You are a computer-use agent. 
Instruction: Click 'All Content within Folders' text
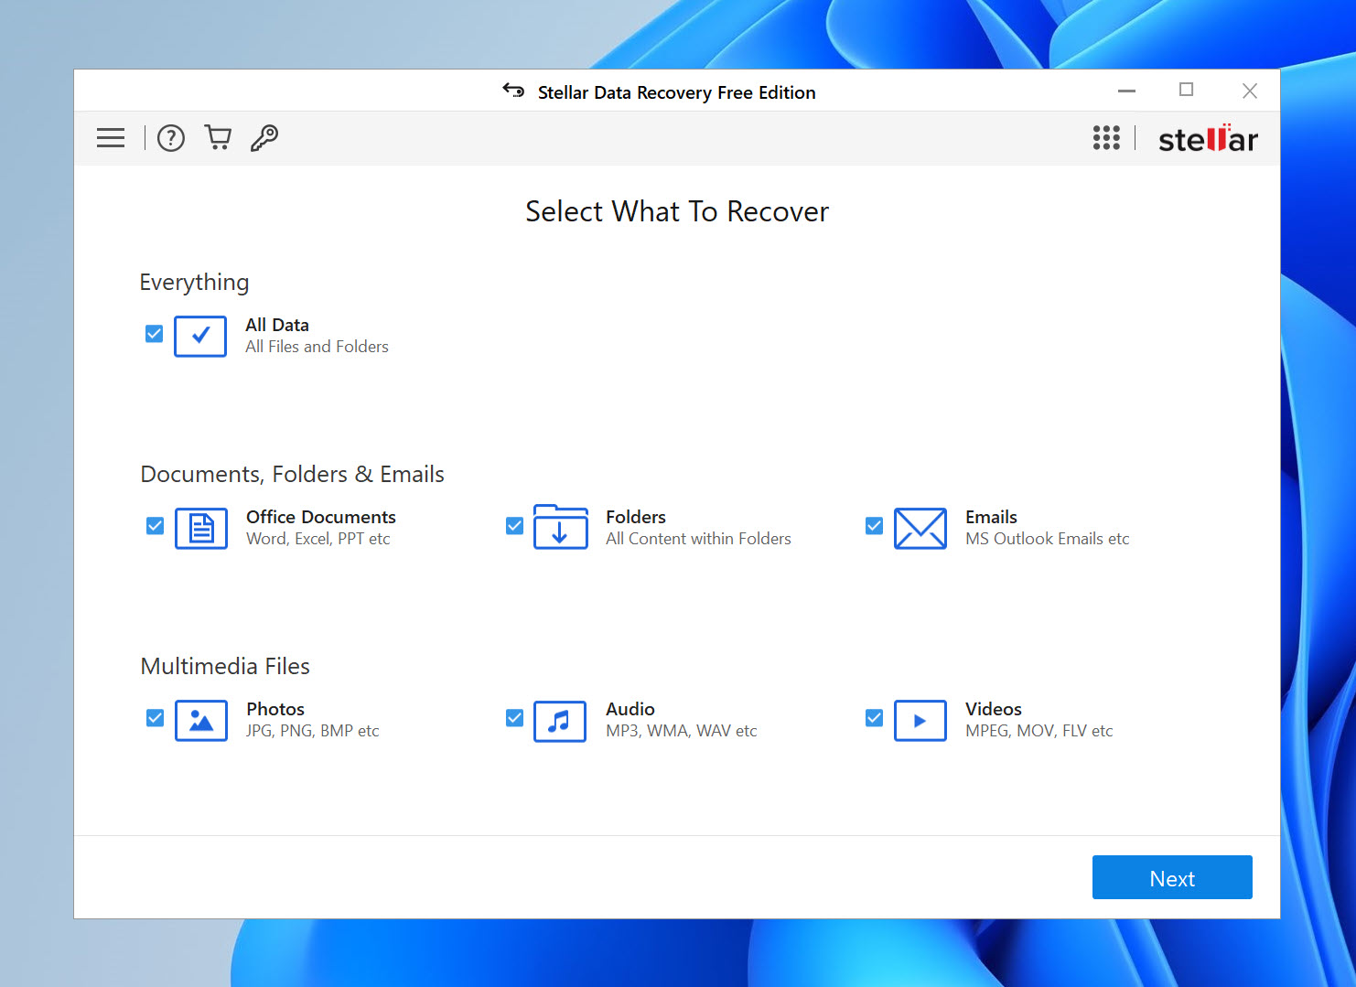point(698,539)
